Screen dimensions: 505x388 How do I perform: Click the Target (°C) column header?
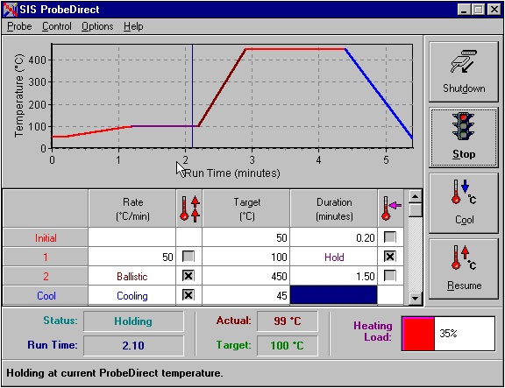[246, 208]
